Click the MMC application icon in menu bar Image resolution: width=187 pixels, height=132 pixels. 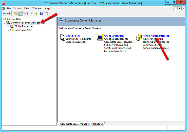click(4, 9)
